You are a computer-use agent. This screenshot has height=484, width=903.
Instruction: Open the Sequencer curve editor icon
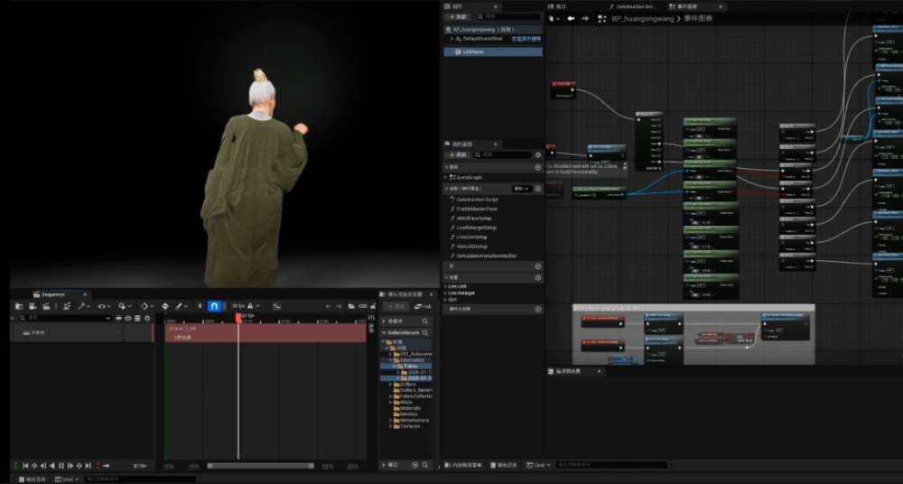277,306
